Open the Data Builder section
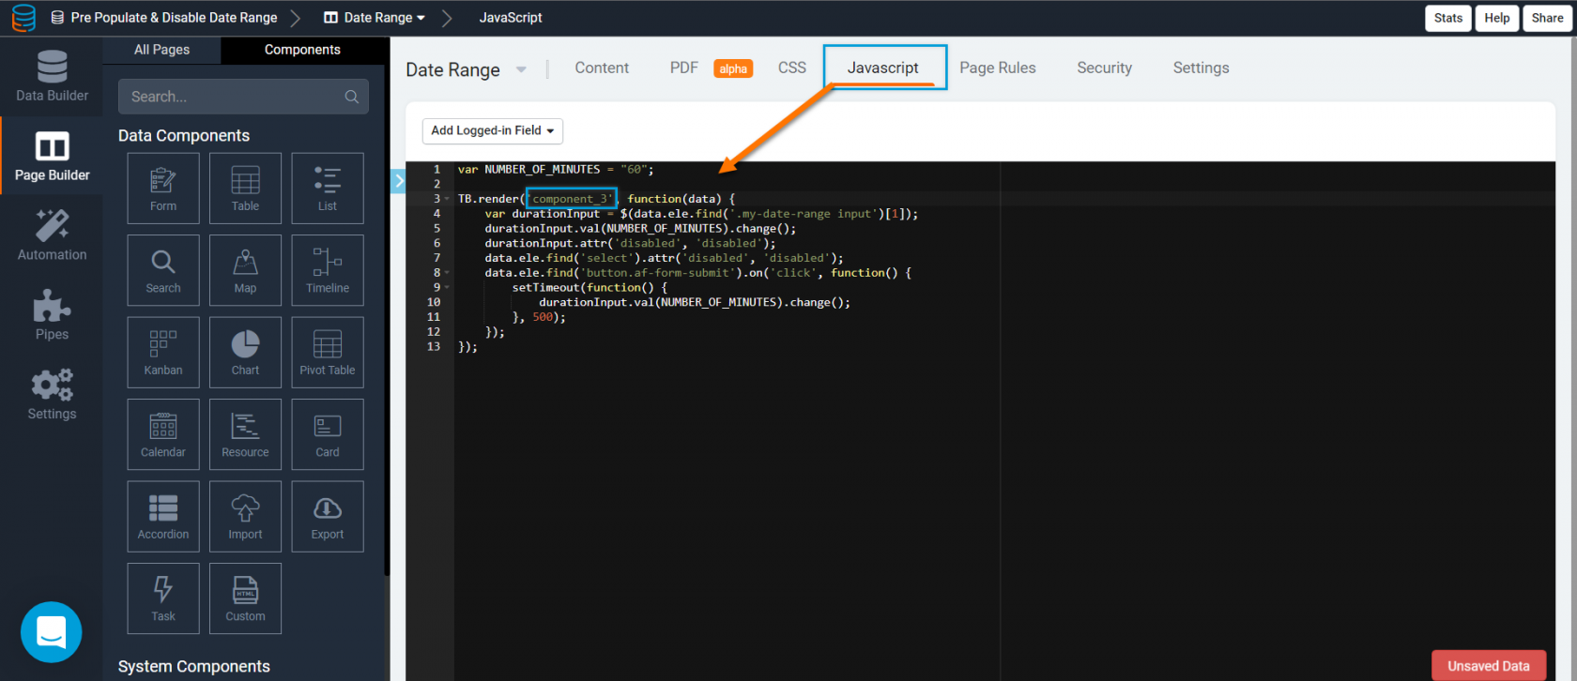The width and height of the screenshot is (1577, 681). [52, 76]
